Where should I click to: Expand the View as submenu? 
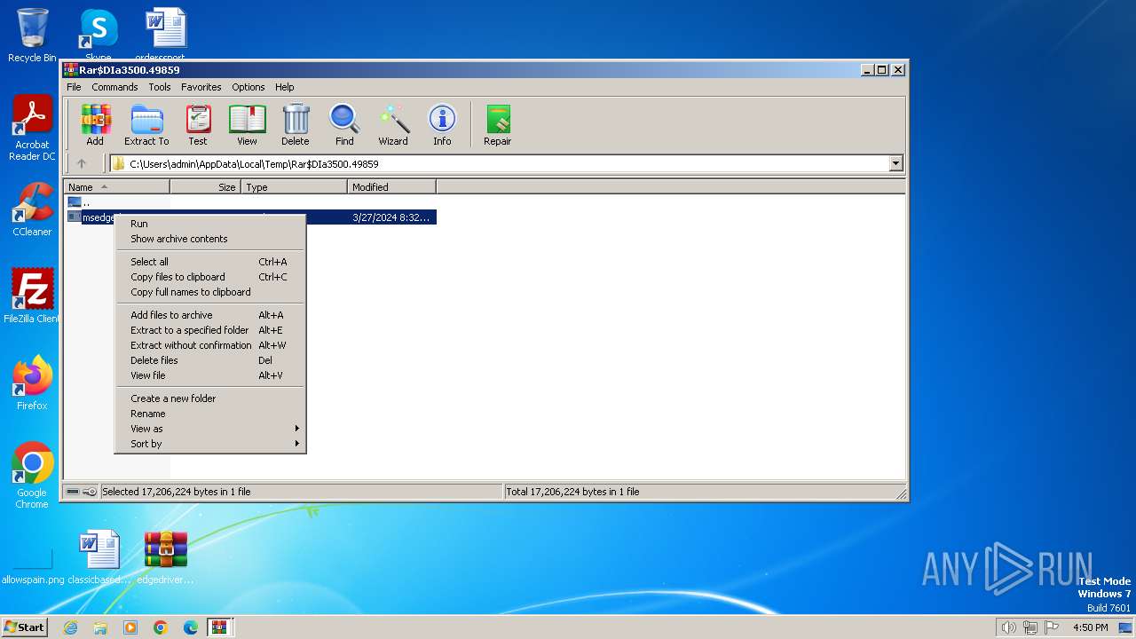pyautogui.click(x=211, y=429)
